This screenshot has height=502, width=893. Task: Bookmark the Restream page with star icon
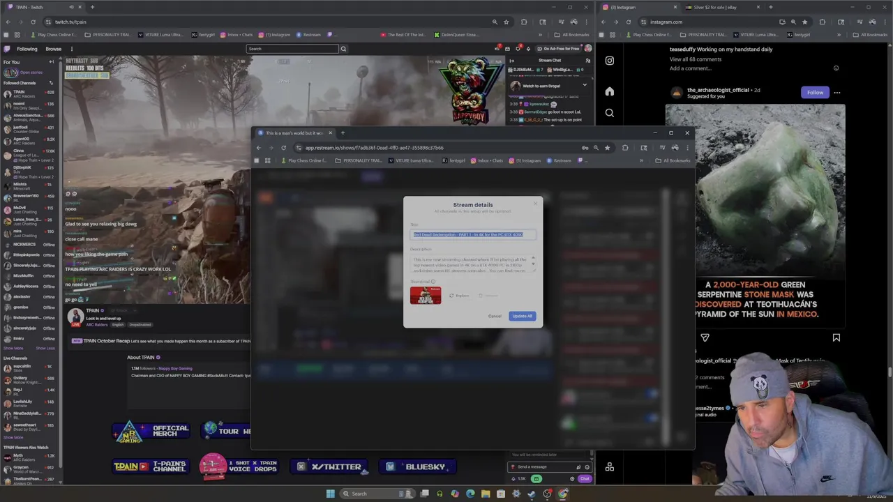coord(607,147)
